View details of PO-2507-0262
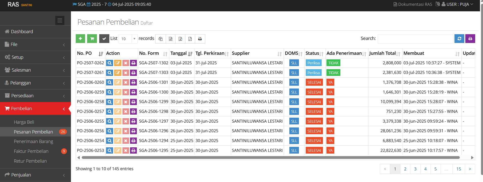This screenshot has height=182, width=483. pos(109,63)
